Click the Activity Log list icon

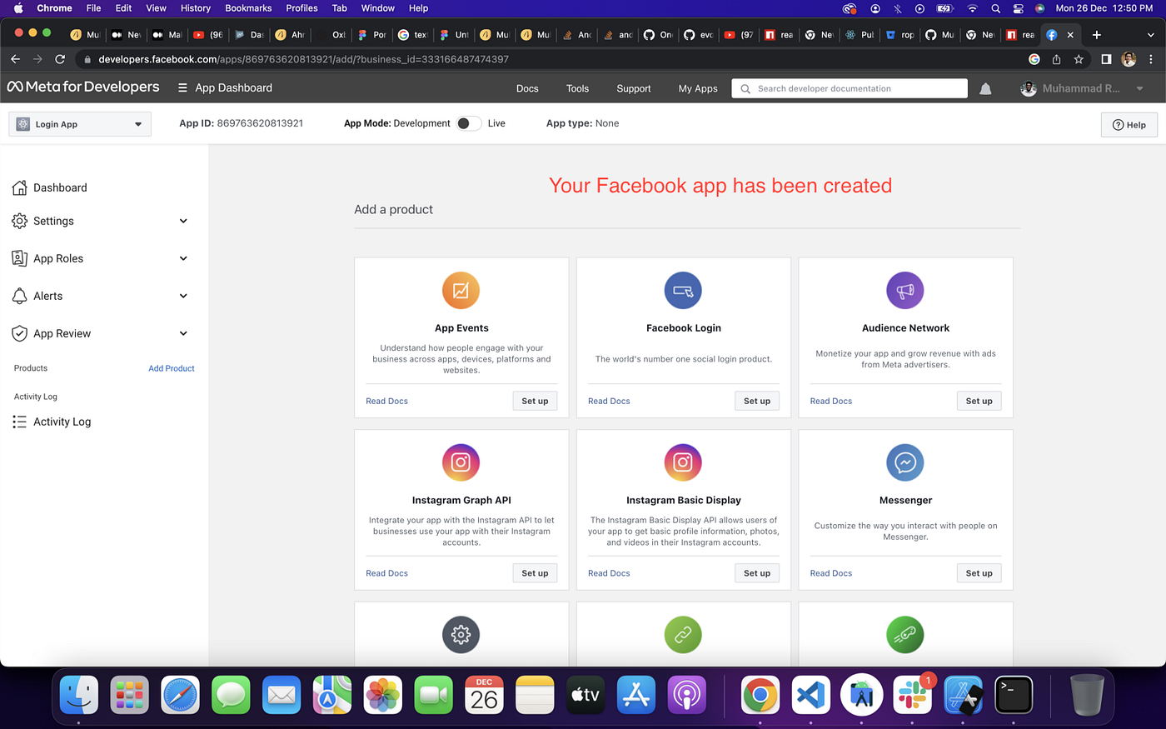pos(20,422)
